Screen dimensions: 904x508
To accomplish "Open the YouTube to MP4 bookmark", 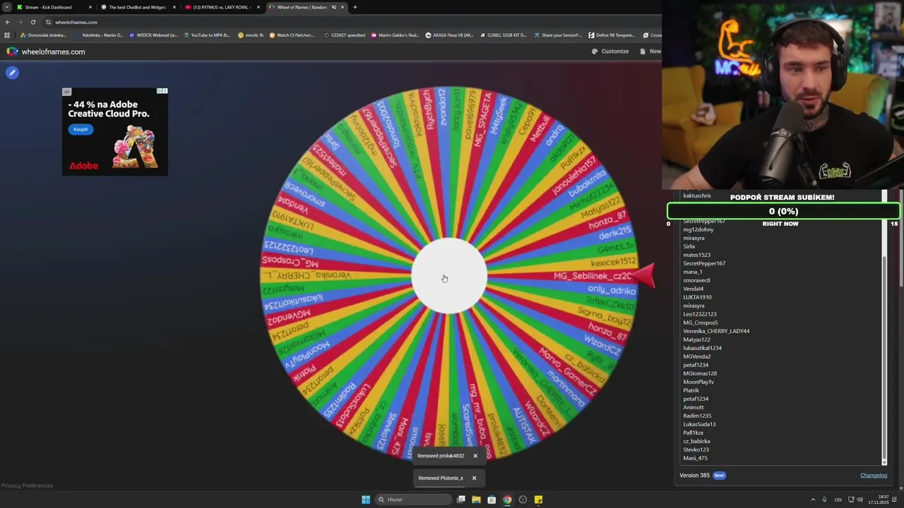I will [x=206, y=35].
